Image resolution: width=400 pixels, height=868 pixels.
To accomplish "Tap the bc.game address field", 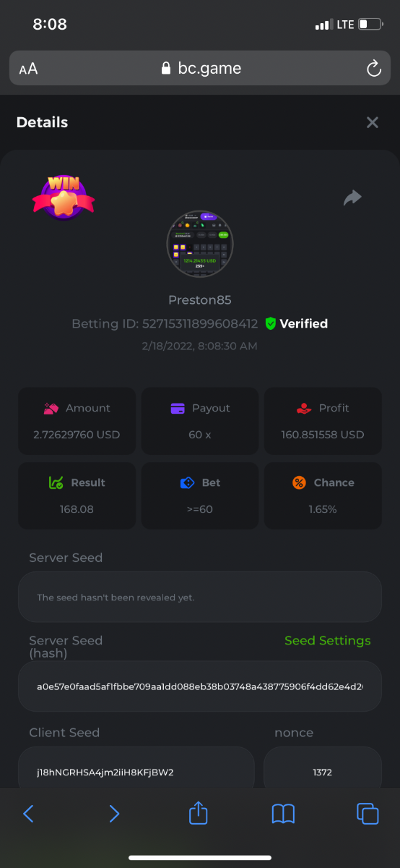I will coord(200,69).
